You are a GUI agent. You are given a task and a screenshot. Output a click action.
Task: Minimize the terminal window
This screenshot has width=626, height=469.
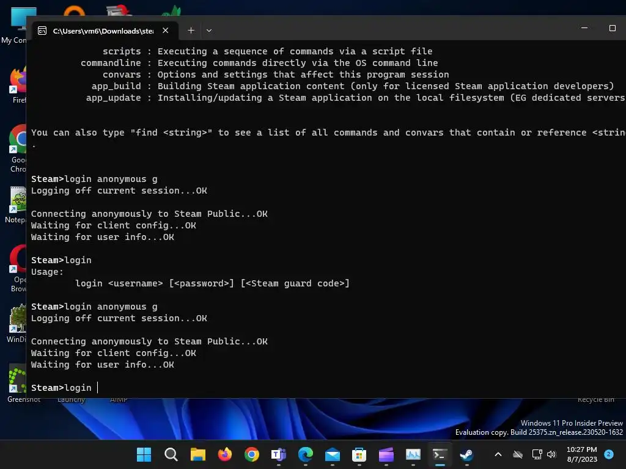[x=584, y=28]
